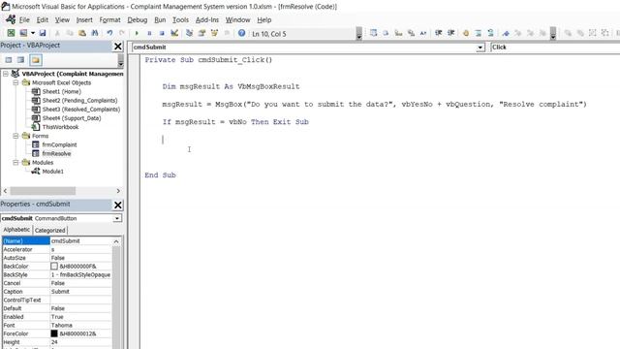
Task: Click the ForeColor black color swatch
Action: 54,333
